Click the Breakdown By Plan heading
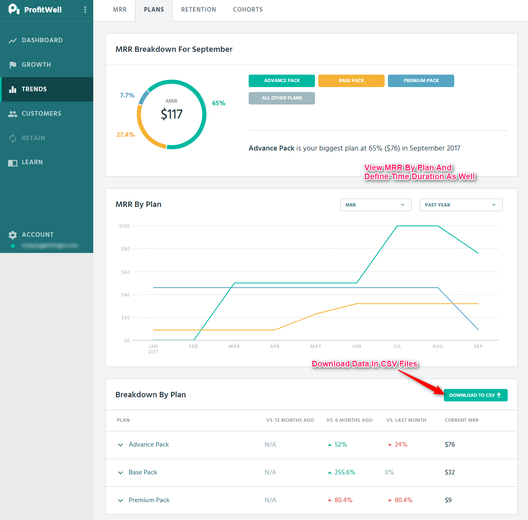528x520 pixels. (x=150, y=395)
